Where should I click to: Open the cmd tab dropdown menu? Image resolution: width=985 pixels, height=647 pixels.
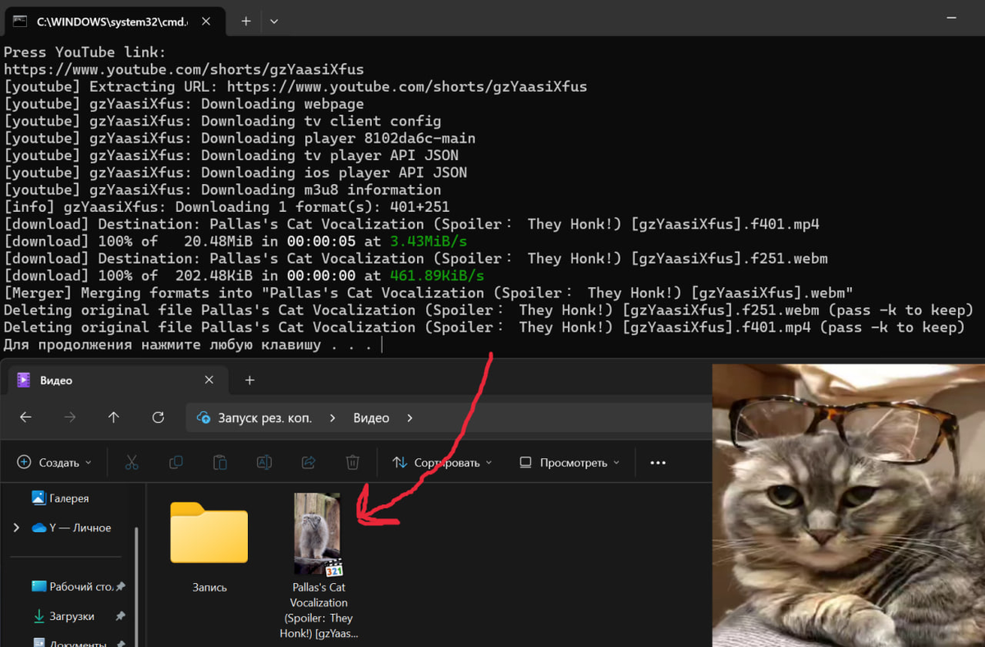click(x=274, y=21)
